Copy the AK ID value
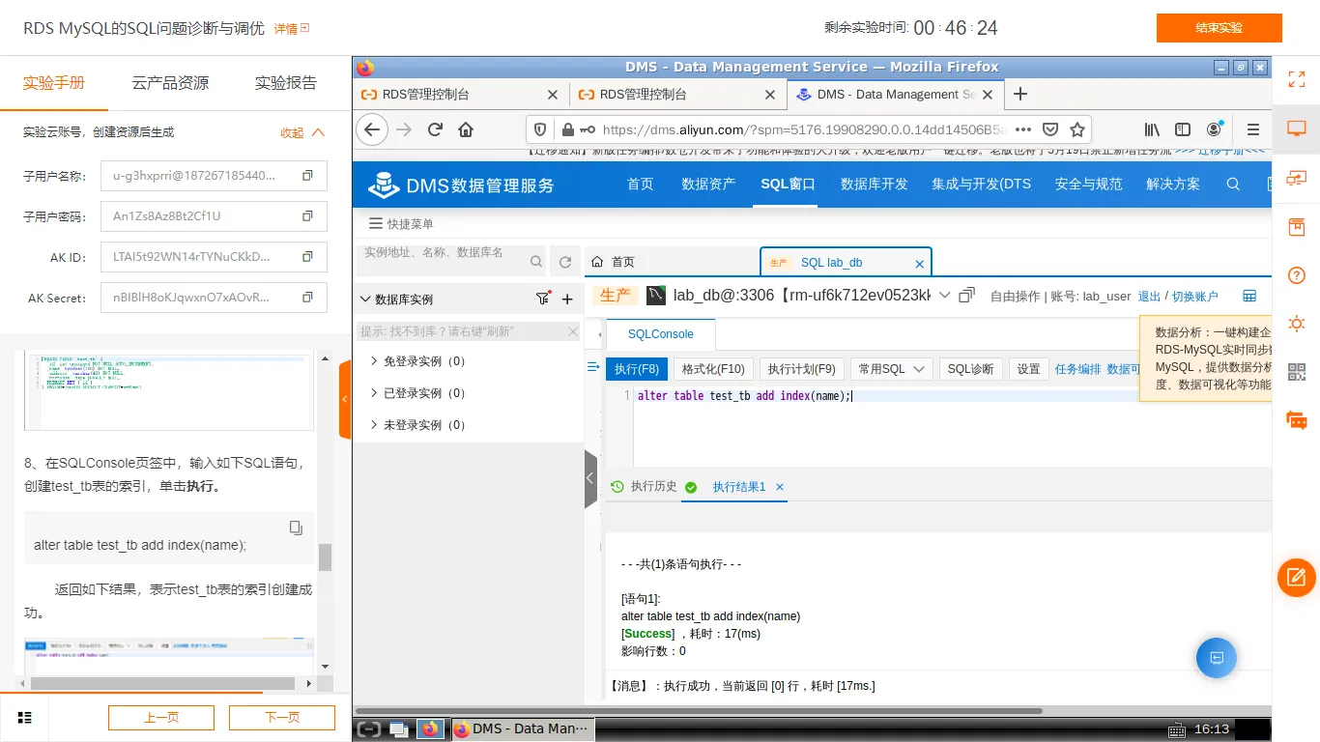 [x=307, y=257]
